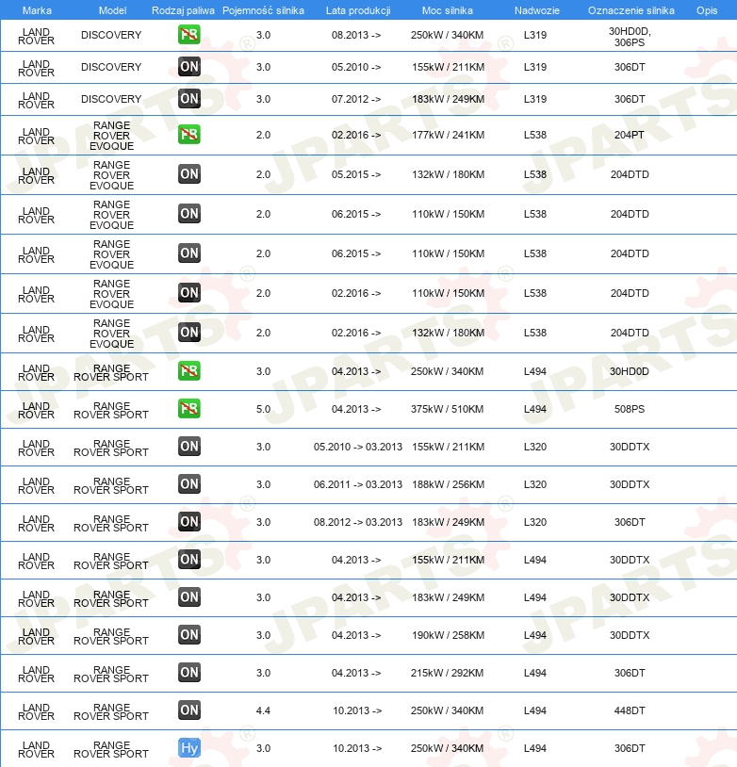
Task: Click the Lata produkcji column header
Action: click(x=358, y=9)
